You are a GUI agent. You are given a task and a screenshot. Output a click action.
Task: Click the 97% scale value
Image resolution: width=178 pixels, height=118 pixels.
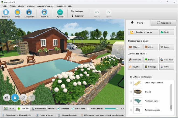(x=123, y=109)
